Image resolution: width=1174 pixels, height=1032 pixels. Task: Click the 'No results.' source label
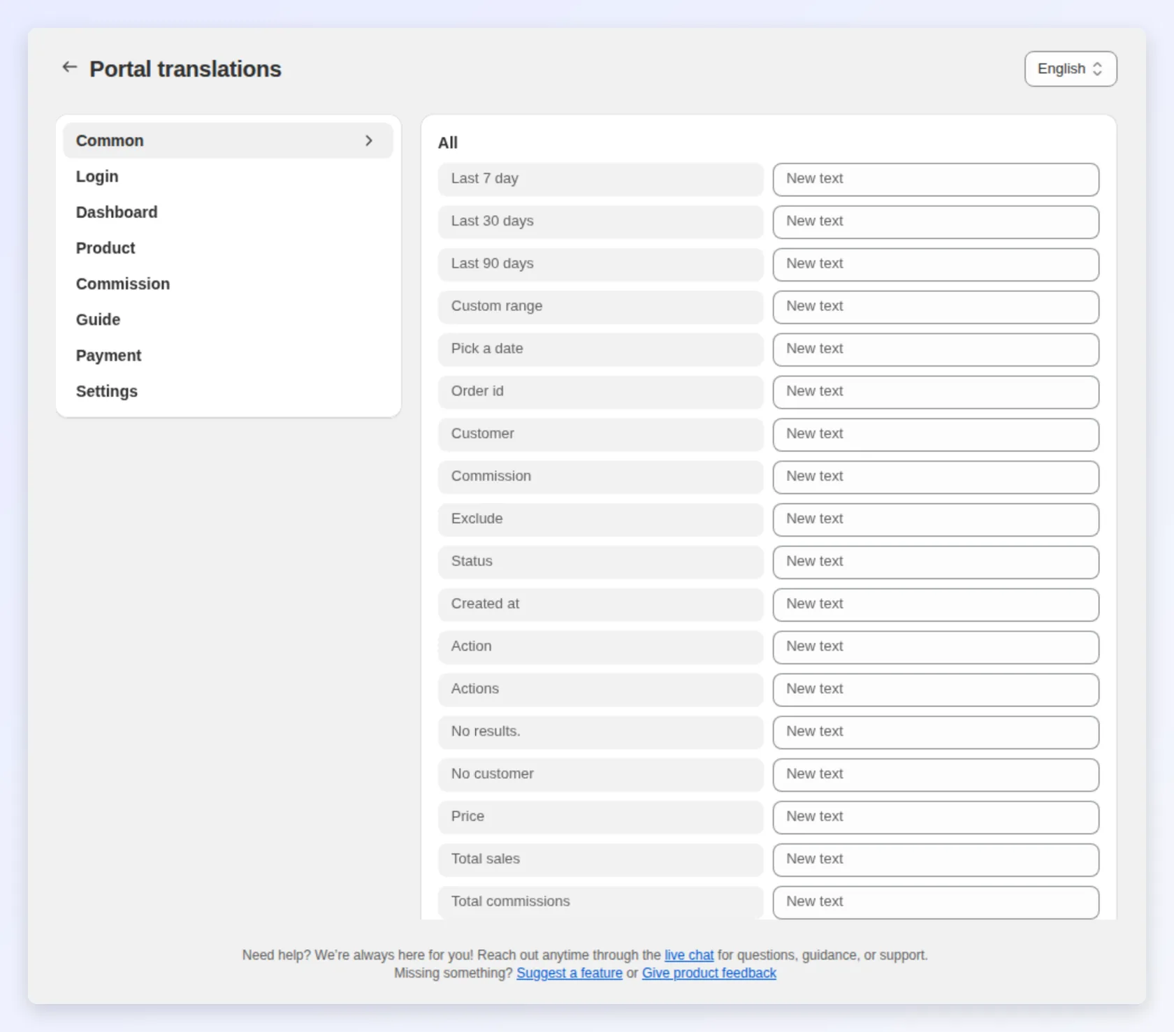coord(600,732)
